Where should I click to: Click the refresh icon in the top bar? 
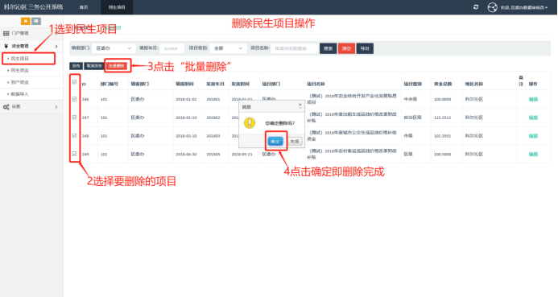click(476, 7)
